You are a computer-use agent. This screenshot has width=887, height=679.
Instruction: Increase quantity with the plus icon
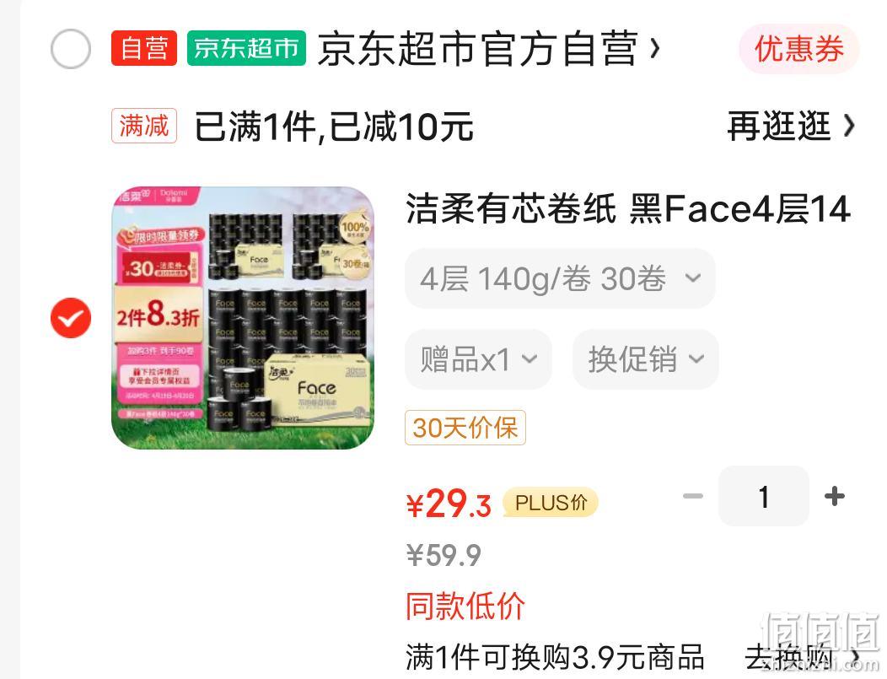tap(835, 496)
